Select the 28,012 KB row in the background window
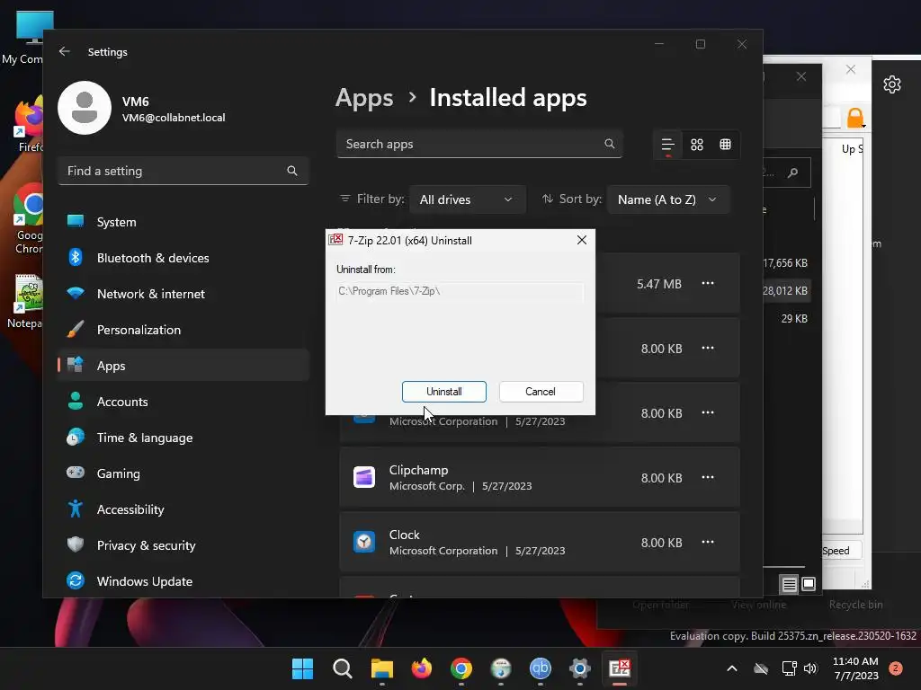Screen dimensions: 921x690 (x=785, y=290)
